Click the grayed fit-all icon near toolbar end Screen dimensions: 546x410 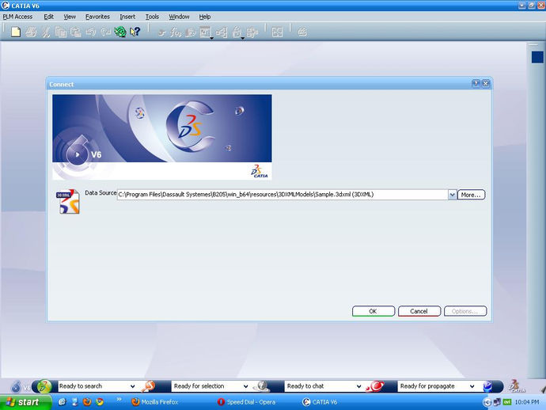(277, 32)
